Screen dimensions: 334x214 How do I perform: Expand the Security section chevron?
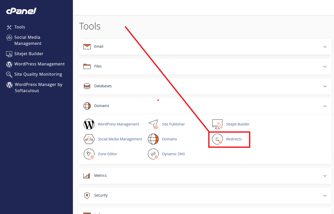(x=325, y=196)
